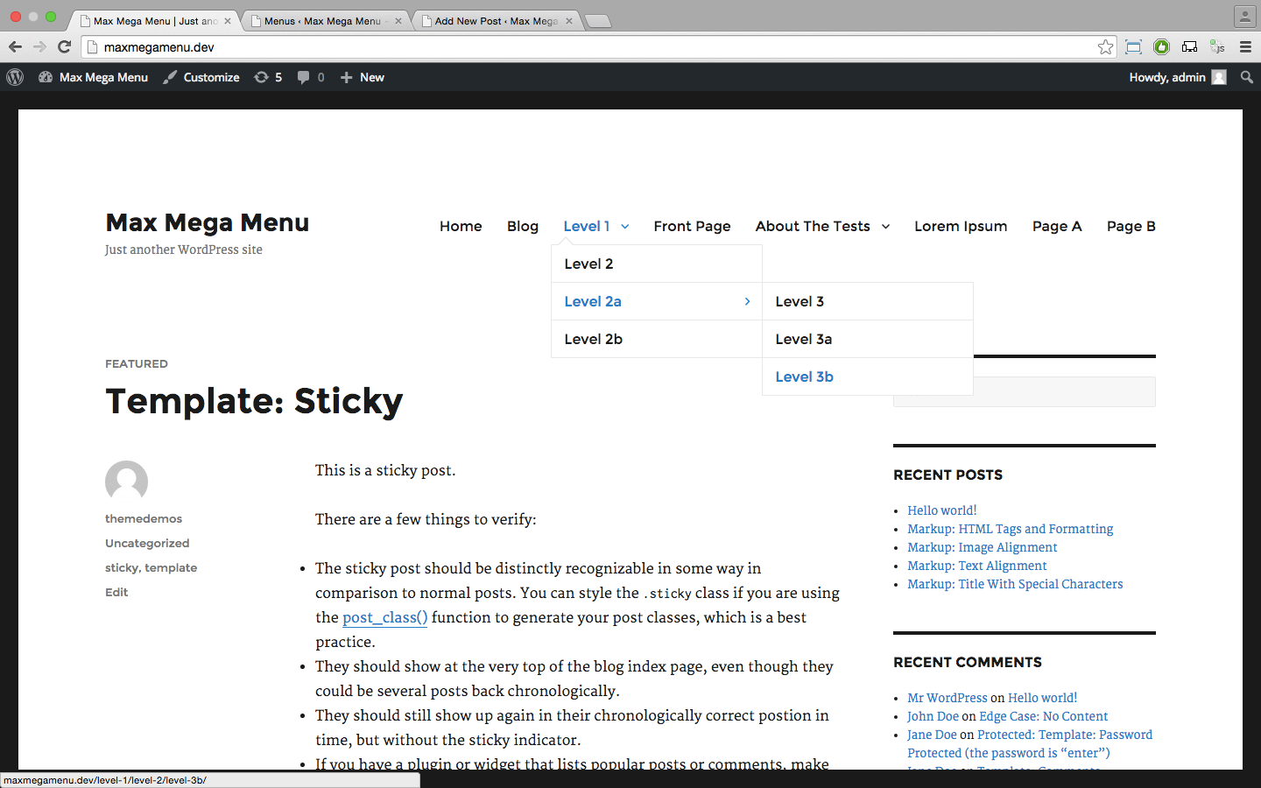Click the green circular extension icon
1261x788 pixels.
click(1161, 47)
